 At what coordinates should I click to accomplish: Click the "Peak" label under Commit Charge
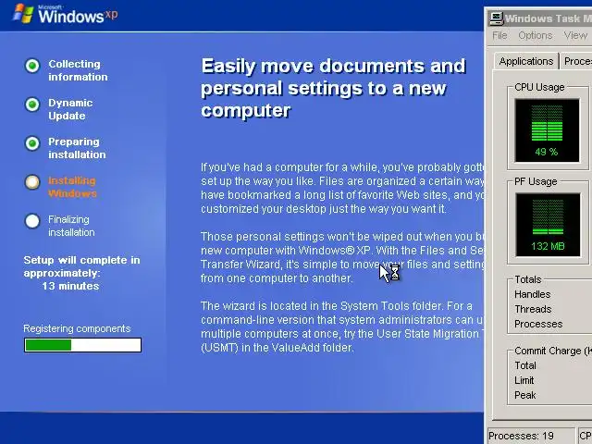click(524, 395)
